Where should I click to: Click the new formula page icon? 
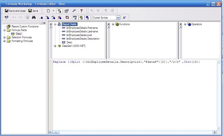pyautogui.click(x=48, y=11)
